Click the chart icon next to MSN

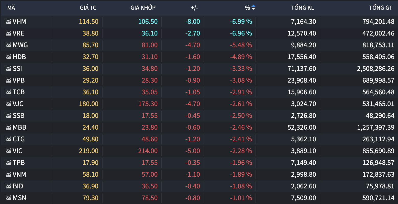pos(8,198)
